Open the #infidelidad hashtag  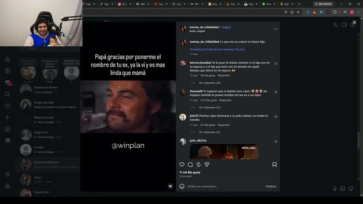[x=197, y=50]
